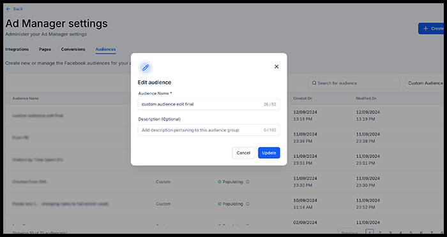Go to pagination page 3
The image size is (447, 237).
click(390, 233)
